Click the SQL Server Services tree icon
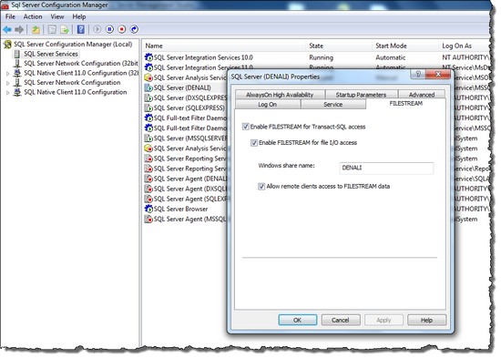The width and height of the screenshot is (501, 358). tap(17, 54)
